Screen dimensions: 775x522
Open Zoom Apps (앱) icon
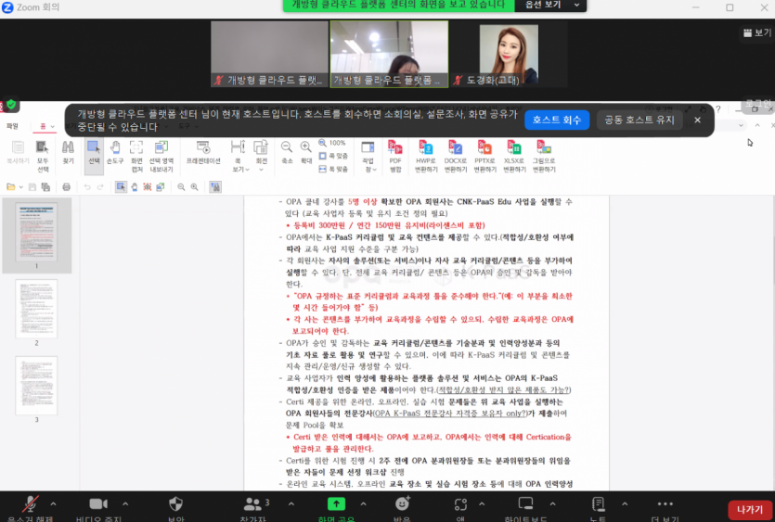pyautogui.click(x=460, y=508)
